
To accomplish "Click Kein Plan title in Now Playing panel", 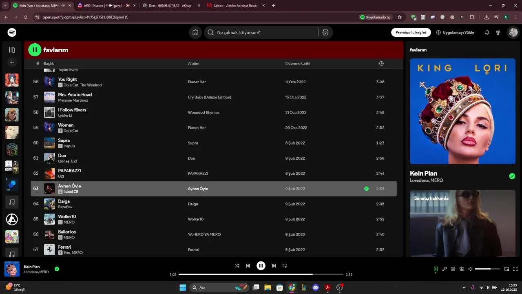I will click(423, 173).
